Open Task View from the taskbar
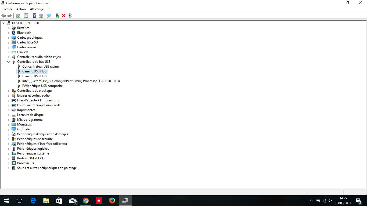Screen dimensions: 367x206 pos(19,201)
